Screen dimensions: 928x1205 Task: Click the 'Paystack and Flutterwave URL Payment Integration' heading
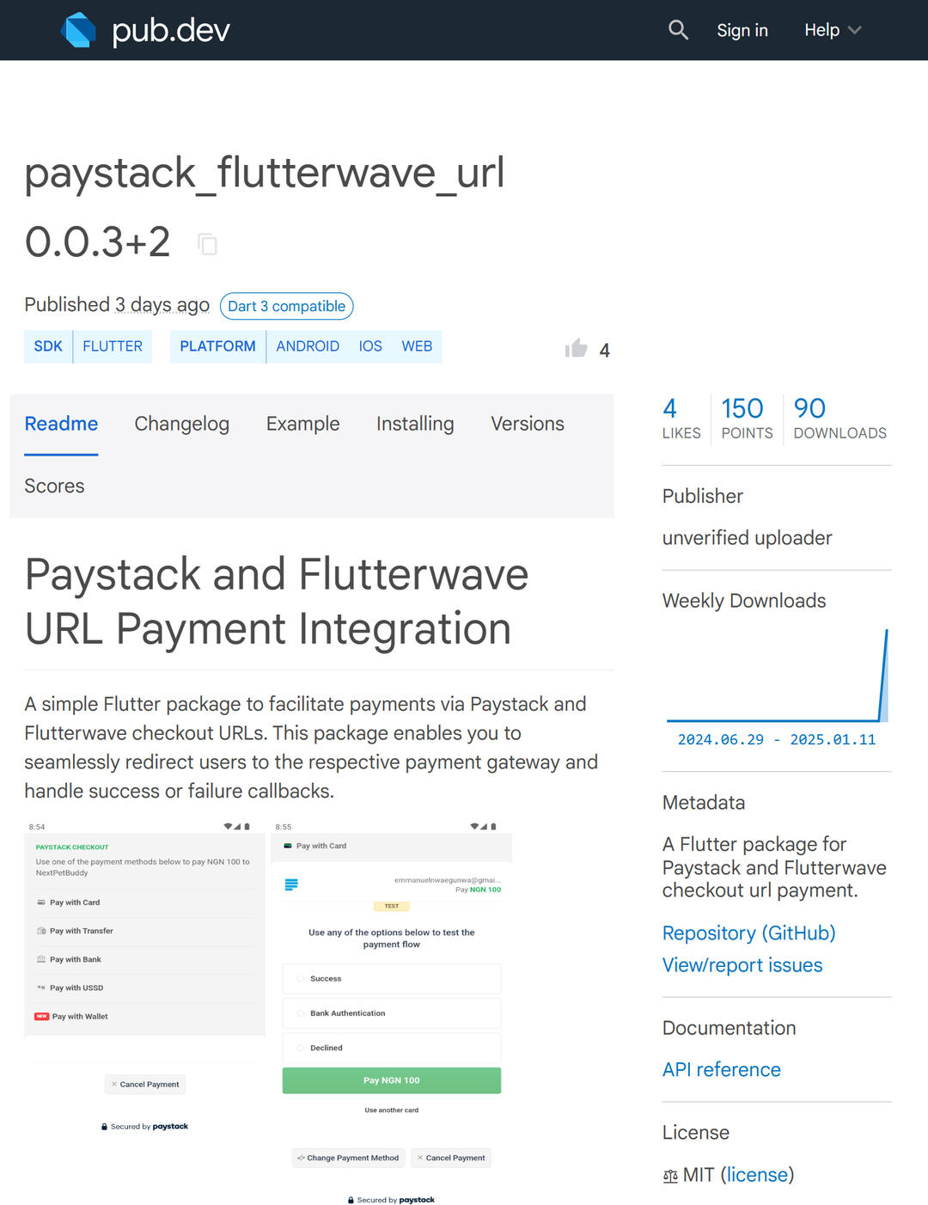click(277, 602)
